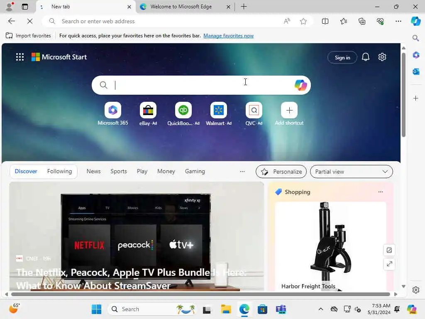Open Browser essentials heart icon

point(380,21)
